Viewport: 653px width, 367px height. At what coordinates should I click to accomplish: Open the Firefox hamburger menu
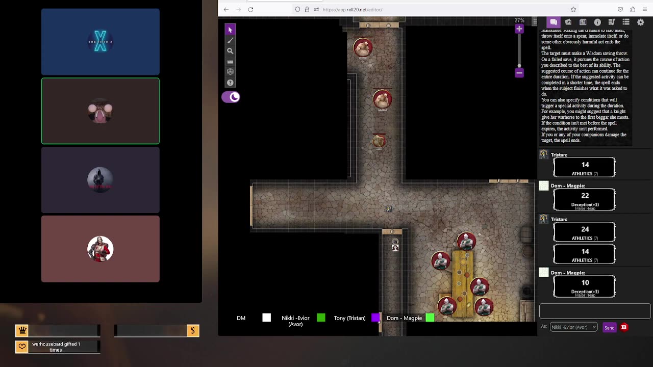coord(645,9)
